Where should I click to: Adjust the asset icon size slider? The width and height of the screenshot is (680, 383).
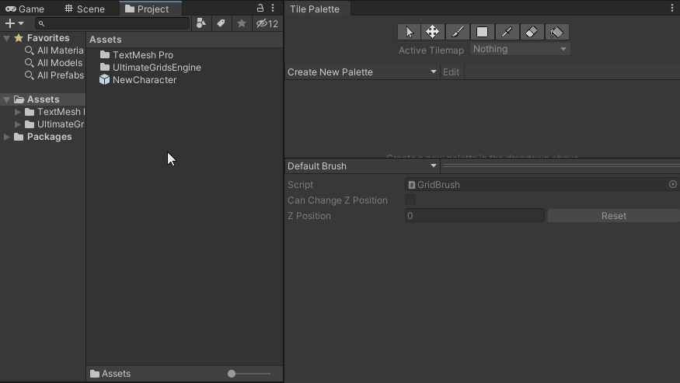tap(249, 374)
